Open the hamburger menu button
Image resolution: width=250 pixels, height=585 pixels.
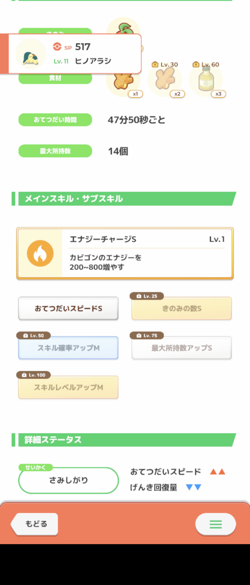point(216,524)
